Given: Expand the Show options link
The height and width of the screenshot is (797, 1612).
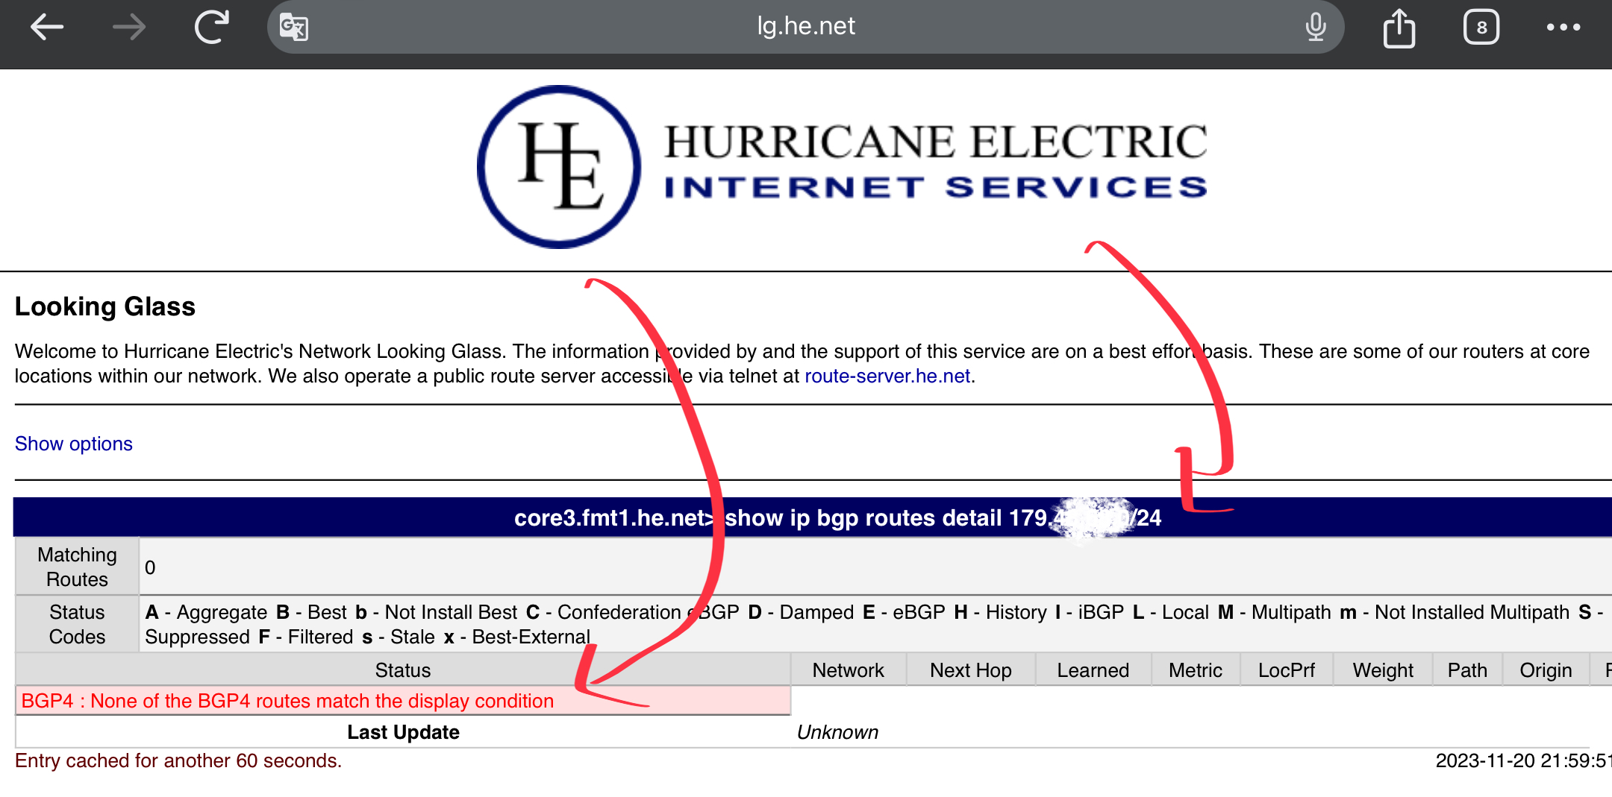Looking at the screenshot, I should click(x=74, y=444).
